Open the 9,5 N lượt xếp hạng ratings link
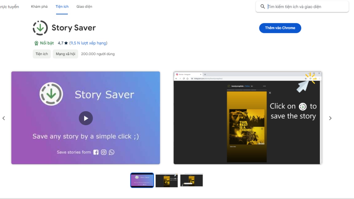Viewport: 354px width, 199px height. point(88,43)
